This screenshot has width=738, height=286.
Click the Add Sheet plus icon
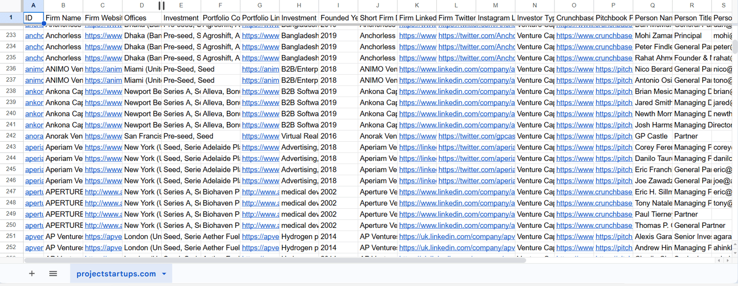coord(32,274)
